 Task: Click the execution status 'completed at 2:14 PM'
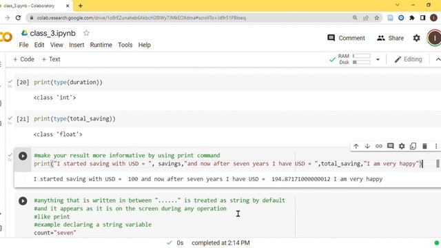coord(220,243)
